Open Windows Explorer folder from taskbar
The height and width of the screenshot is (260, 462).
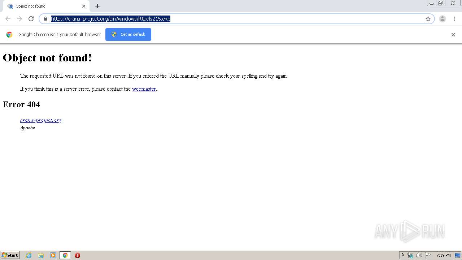[x=41, y=255]
